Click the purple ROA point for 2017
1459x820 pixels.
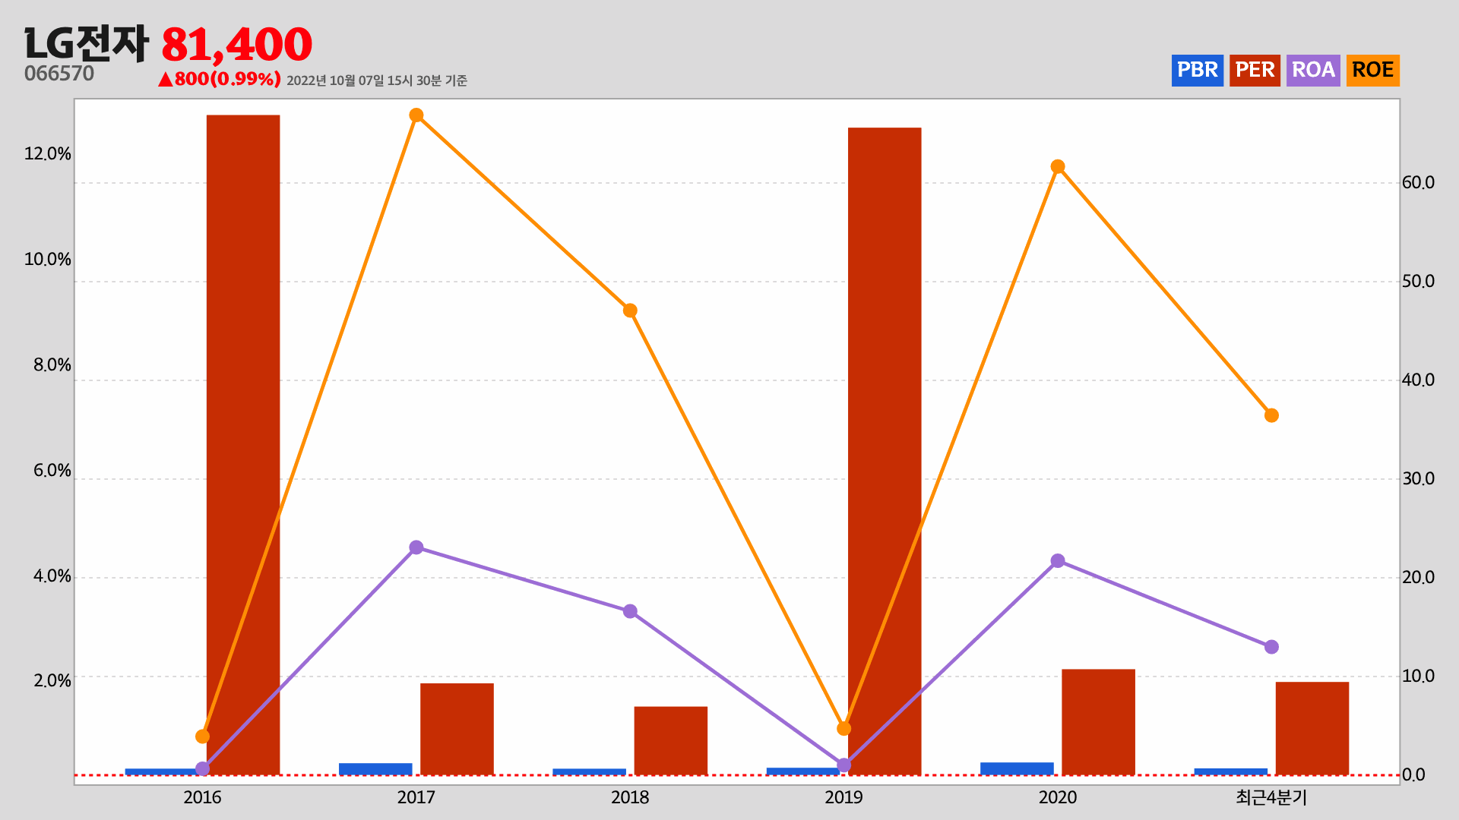point(416,547)
